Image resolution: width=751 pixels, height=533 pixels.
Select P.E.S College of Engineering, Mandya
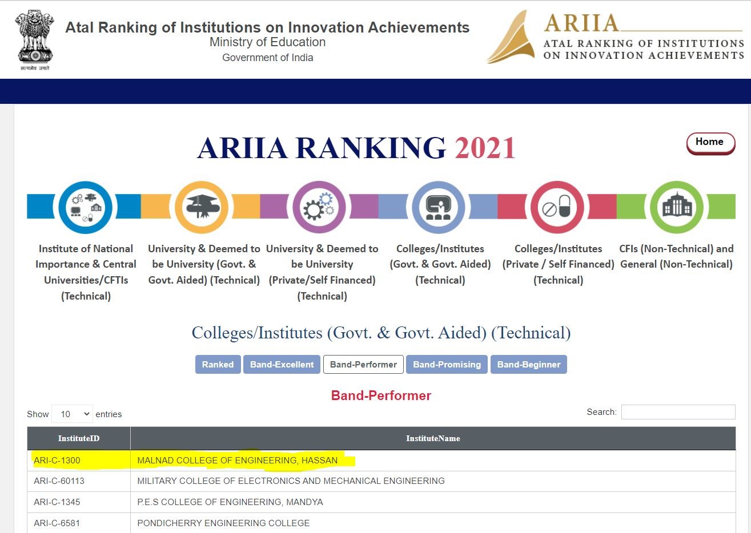point(230,502)
